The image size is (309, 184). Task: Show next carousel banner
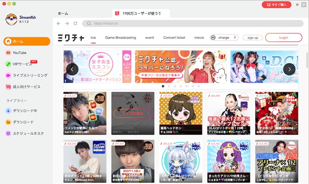click(289, 69)
